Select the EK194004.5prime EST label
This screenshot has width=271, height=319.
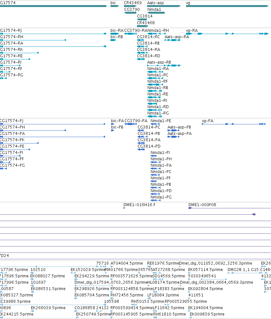(x=205, y=308)
